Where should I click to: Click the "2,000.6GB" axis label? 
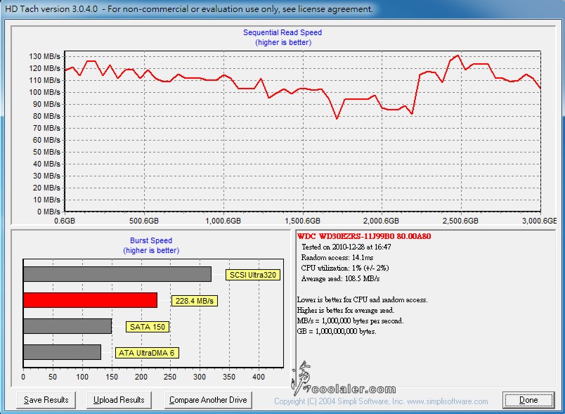381,221
